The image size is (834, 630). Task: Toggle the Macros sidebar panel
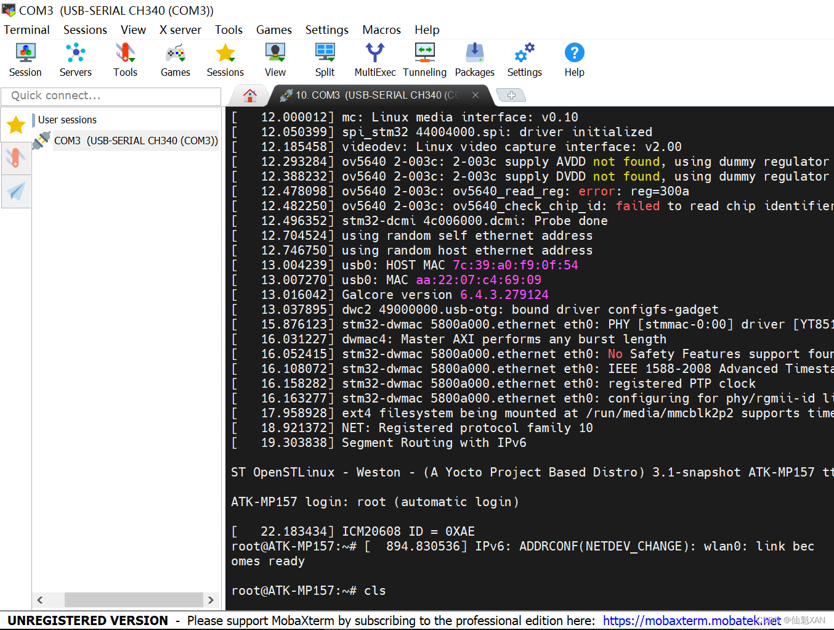pyautogui.click(x=15, y=191)
